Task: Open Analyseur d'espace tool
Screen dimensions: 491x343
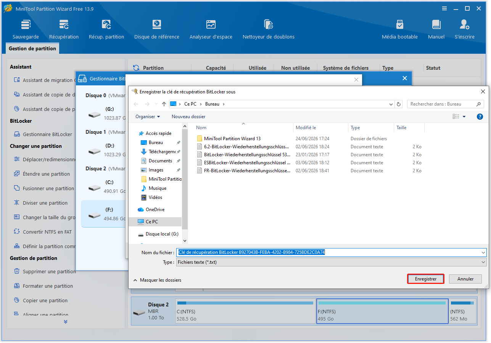Action: [x=211, y=30]
